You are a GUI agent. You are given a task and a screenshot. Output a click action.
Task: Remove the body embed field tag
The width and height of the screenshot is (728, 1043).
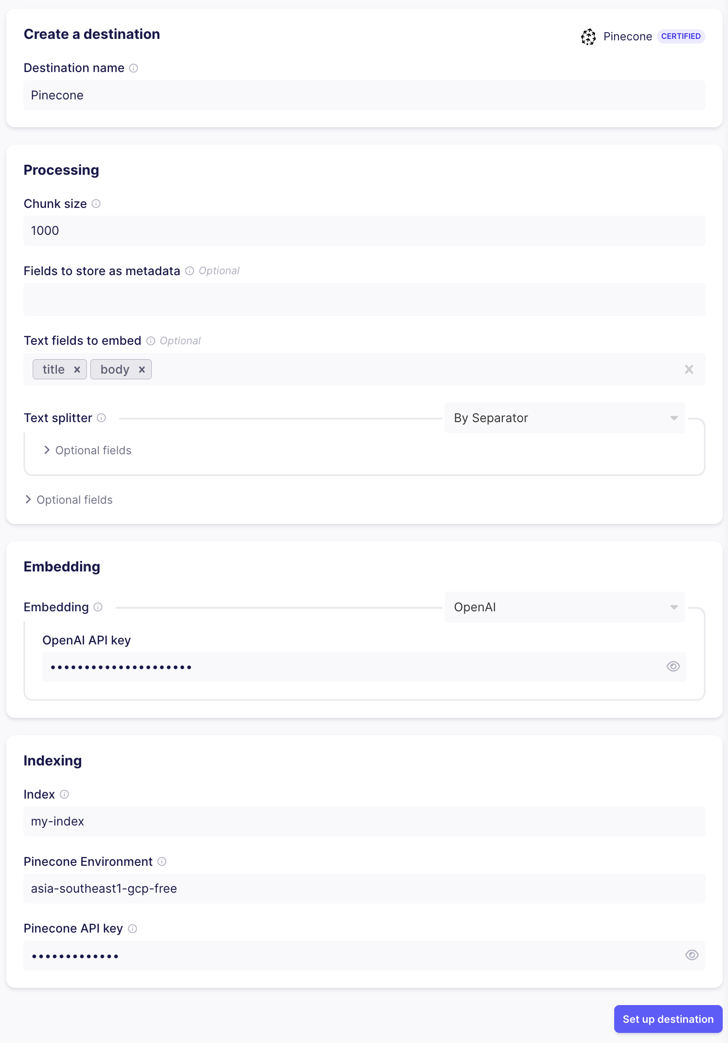pyautogui.click(x=142, y=369)
